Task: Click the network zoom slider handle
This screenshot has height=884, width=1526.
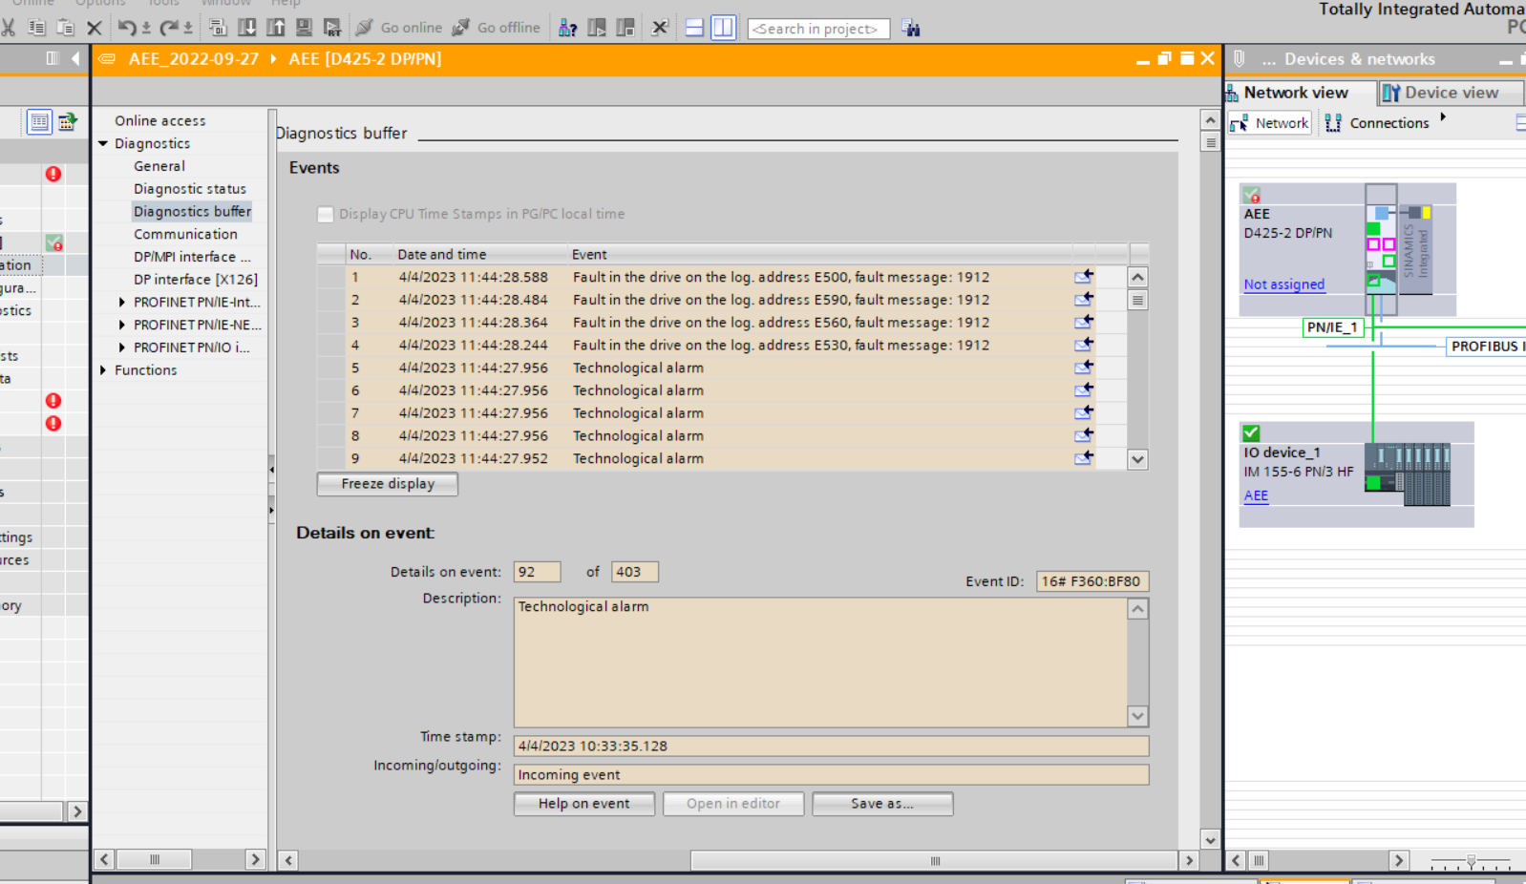Action: point(1471,860)
